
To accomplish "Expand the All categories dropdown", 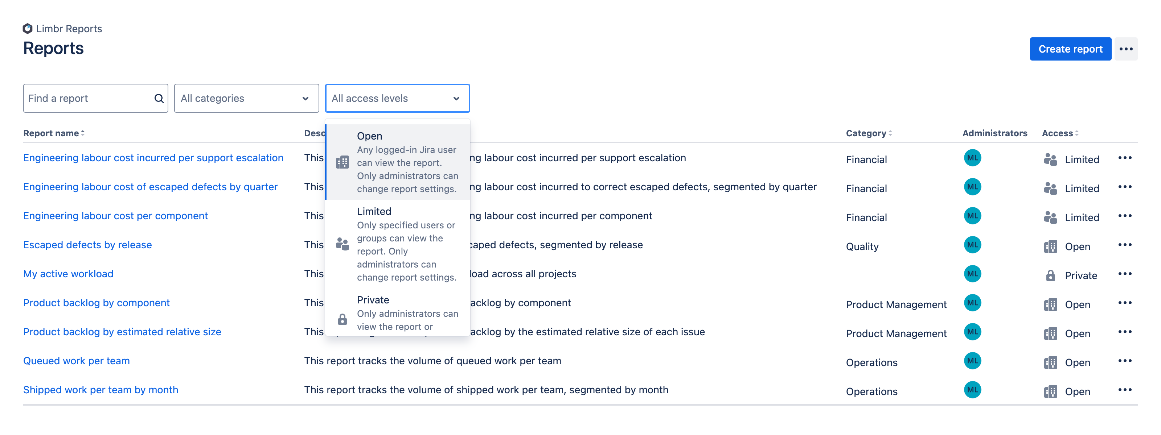I will (x=247, y=98).
